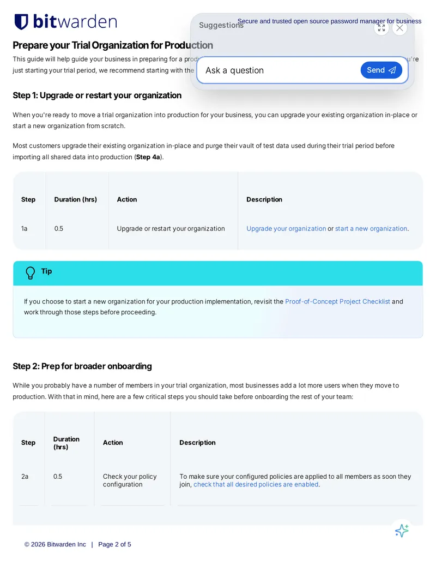Send the question with the Send button
Image resolution: width=436 pixels, height=565 pixels.
[x=381, y=70]
